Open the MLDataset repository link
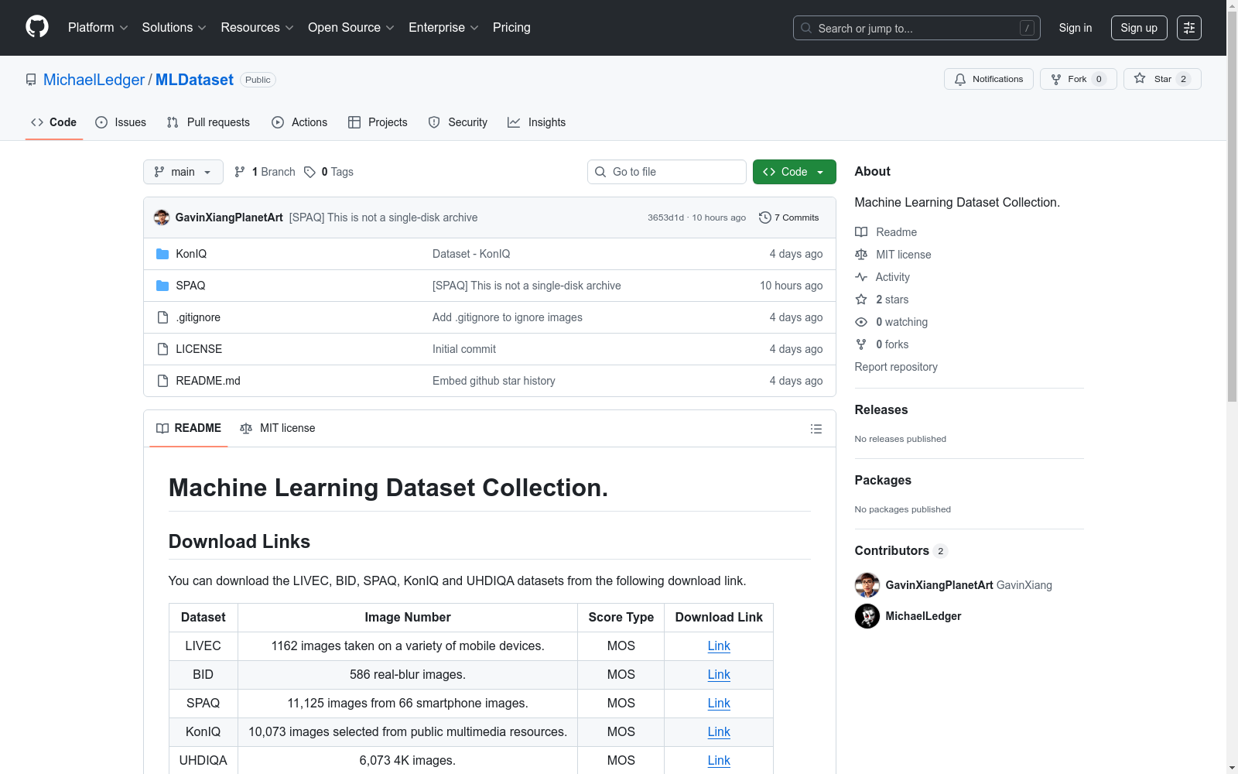 tap(194, 80)
